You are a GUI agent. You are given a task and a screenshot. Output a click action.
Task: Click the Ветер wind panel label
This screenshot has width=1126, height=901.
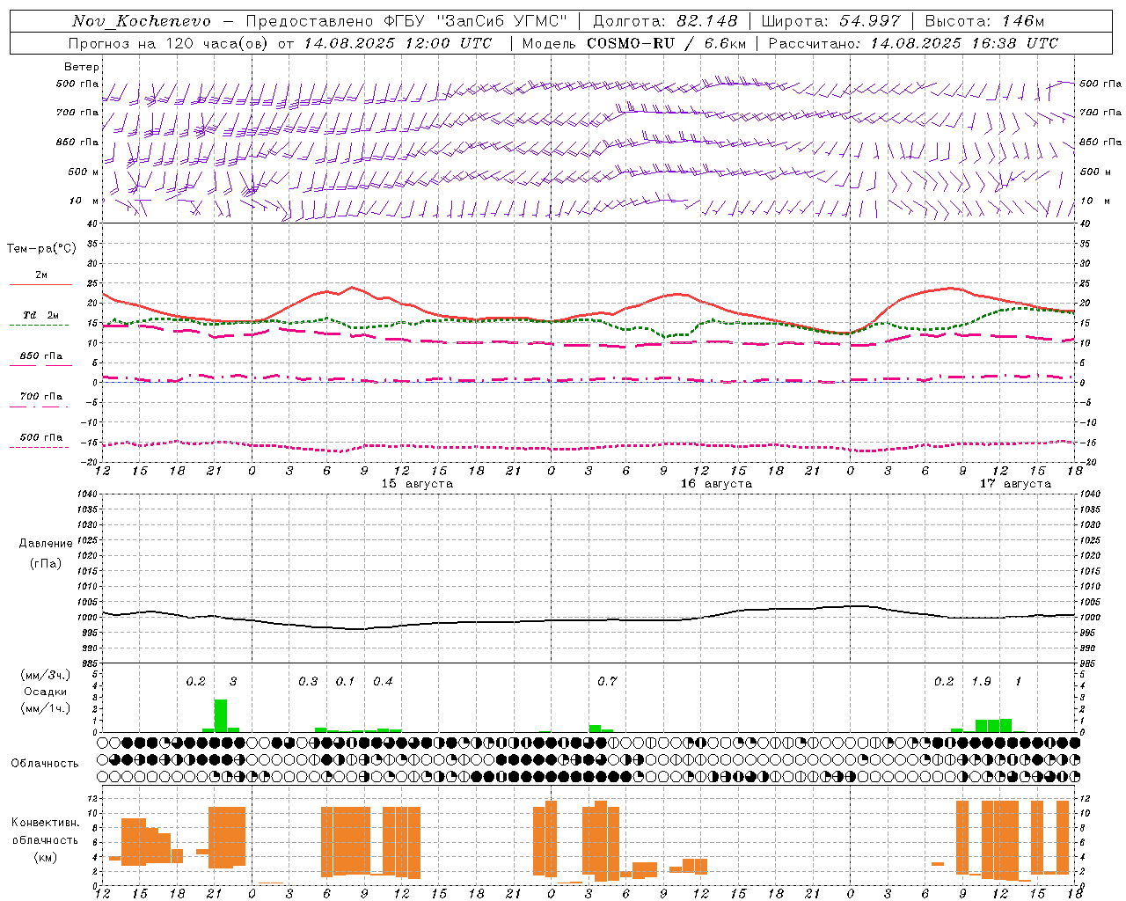pyautogui.click(x=82, y=67)
